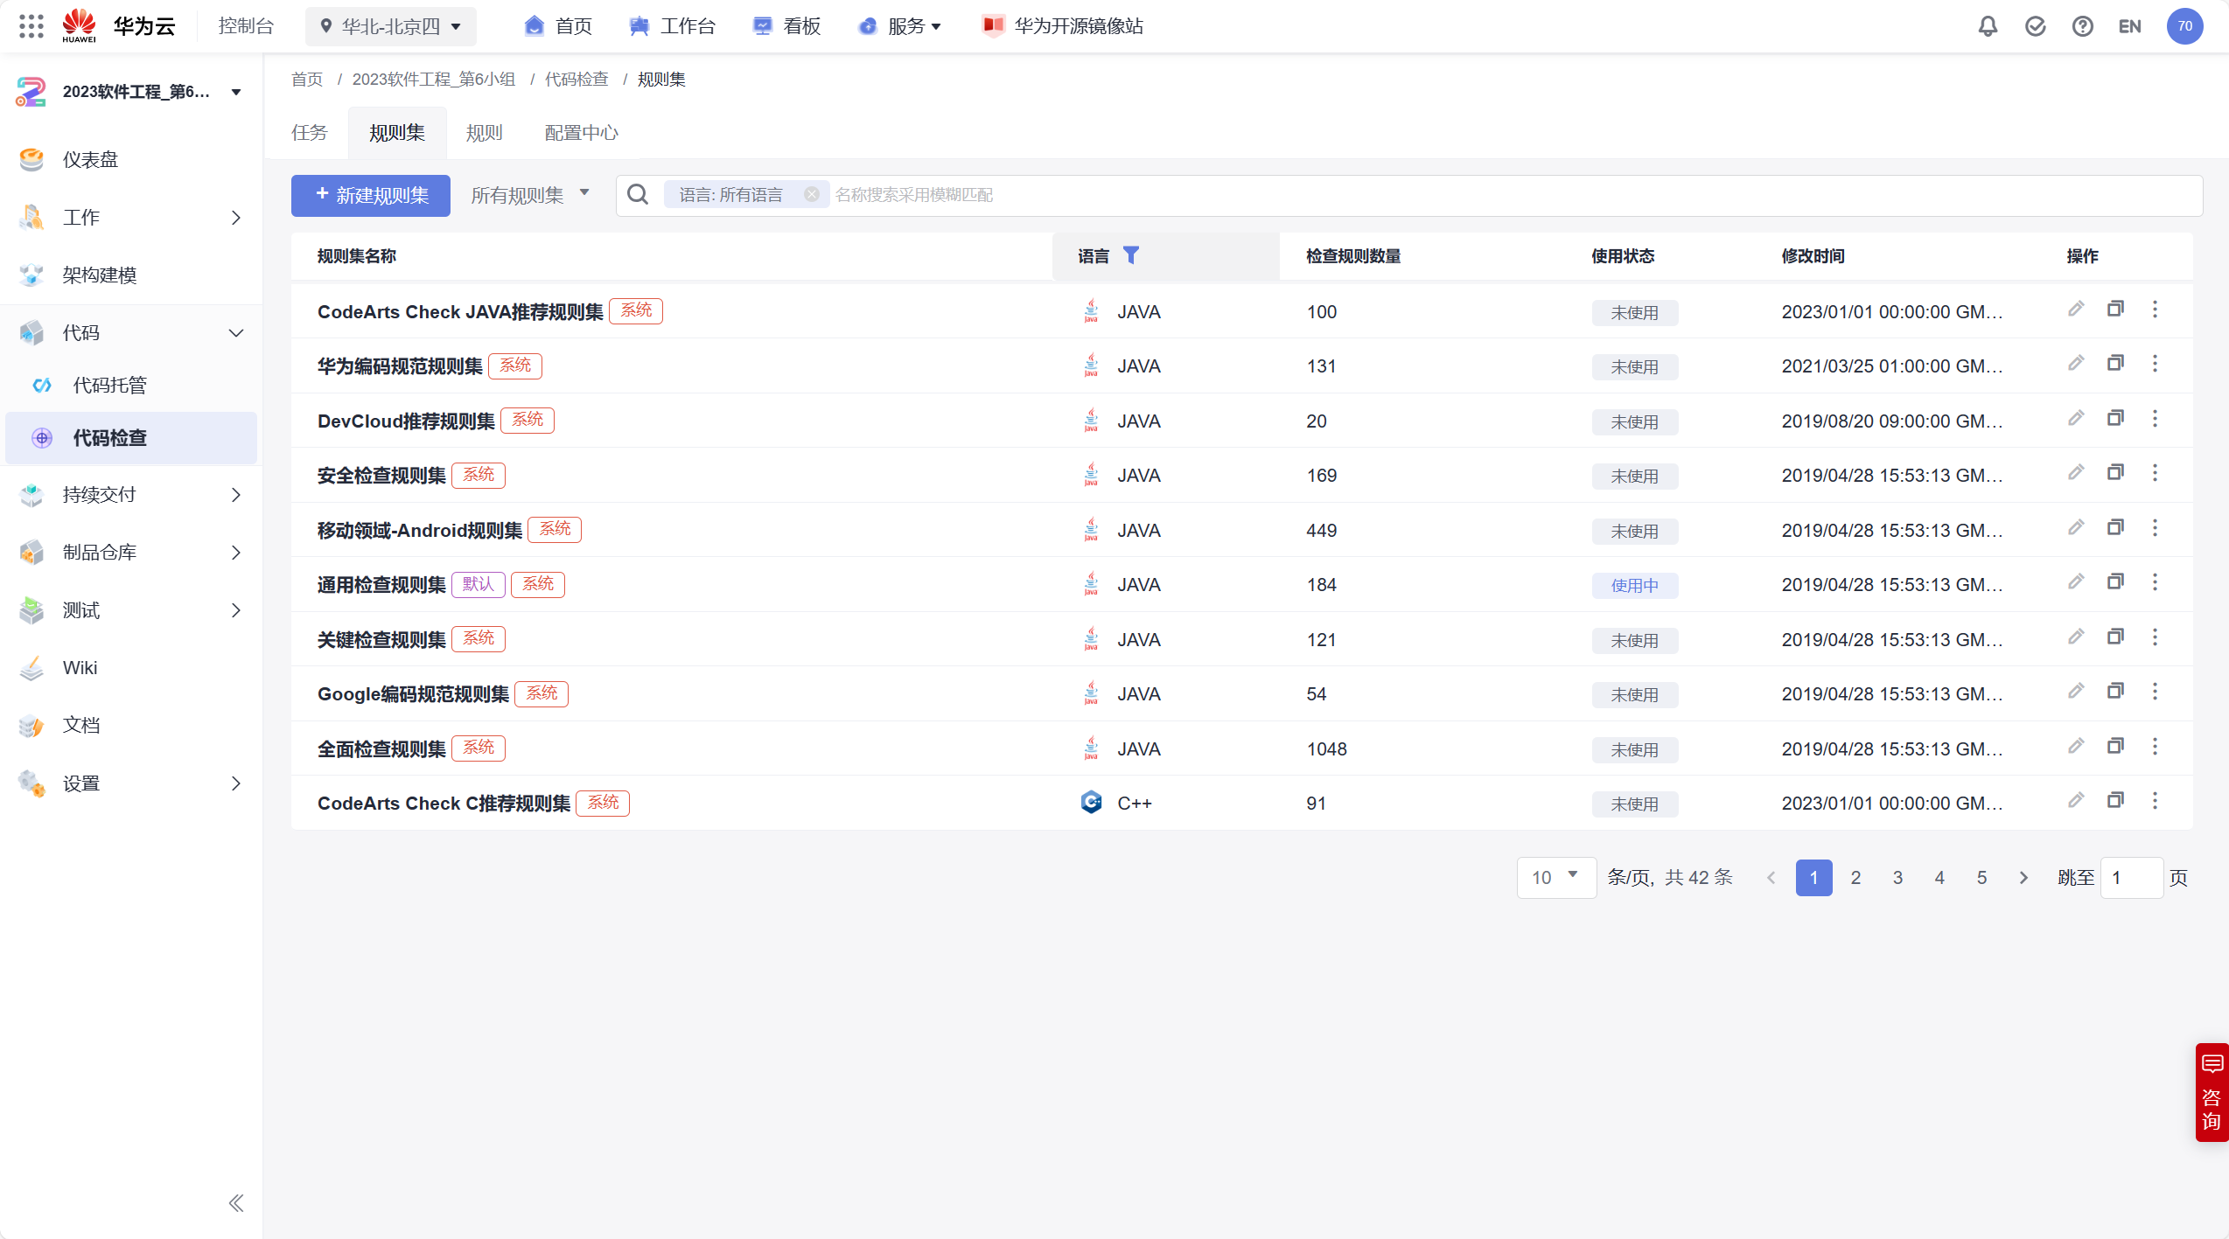The image size is (2229, 1239).
Task: Click the 新建规则集 button
Action: coord(371,195)
